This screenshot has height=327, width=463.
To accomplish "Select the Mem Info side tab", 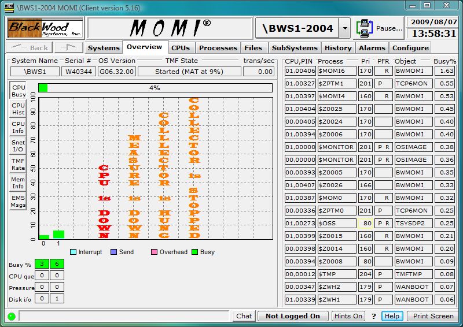I will point(19,183).
